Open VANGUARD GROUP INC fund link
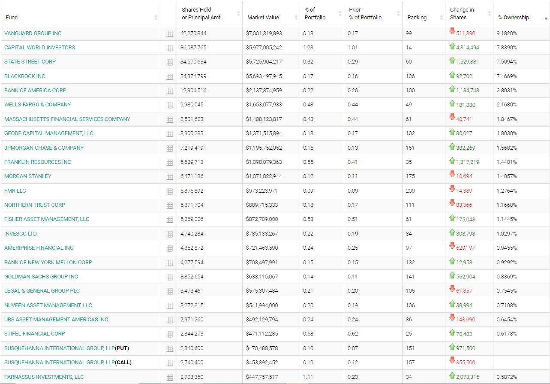The height and width of the screenshot is (384, 550). tap(33, 33)
